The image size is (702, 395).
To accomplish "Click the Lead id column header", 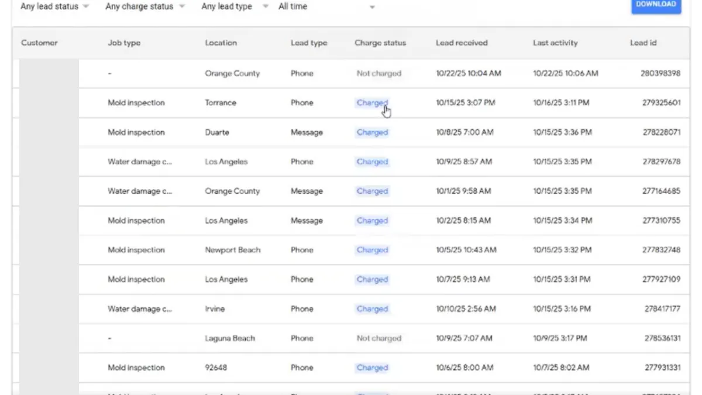I will [643, 43].
